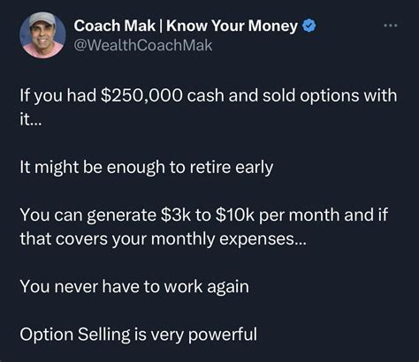
Task: Click the word "powerful" in last line
Action: pos(223,335)
